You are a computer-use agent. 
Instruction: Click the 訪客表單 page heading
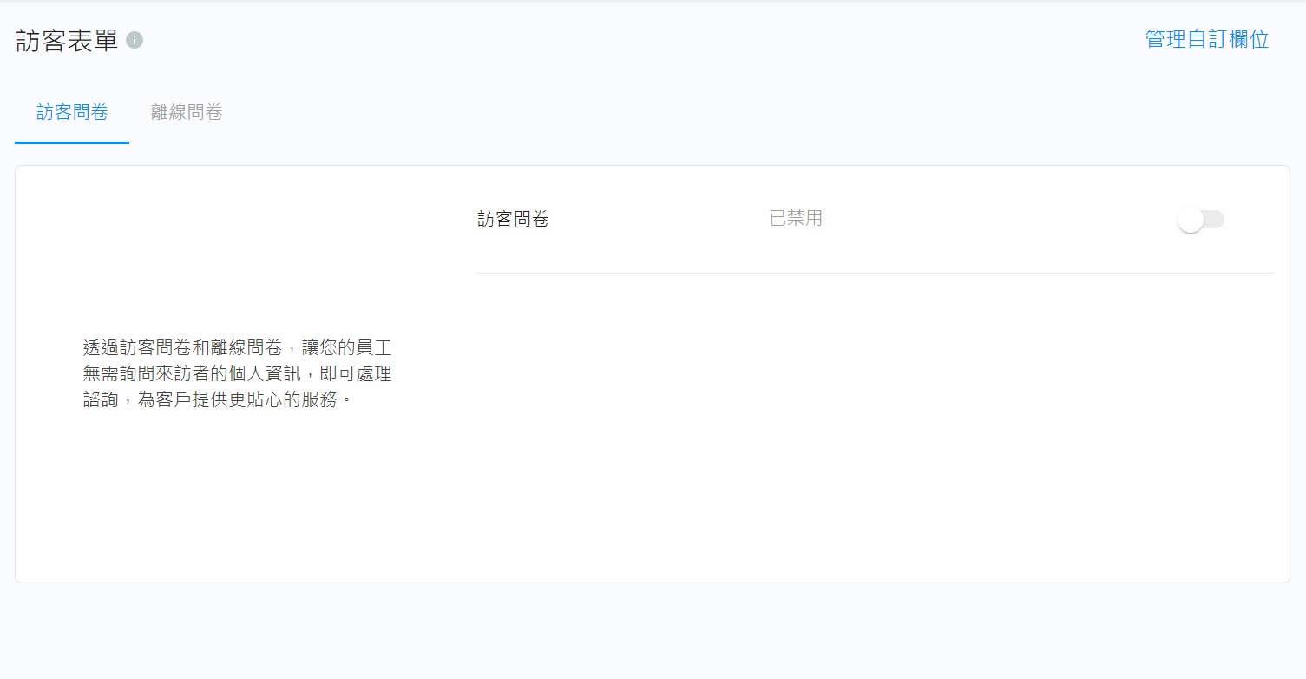67,40
